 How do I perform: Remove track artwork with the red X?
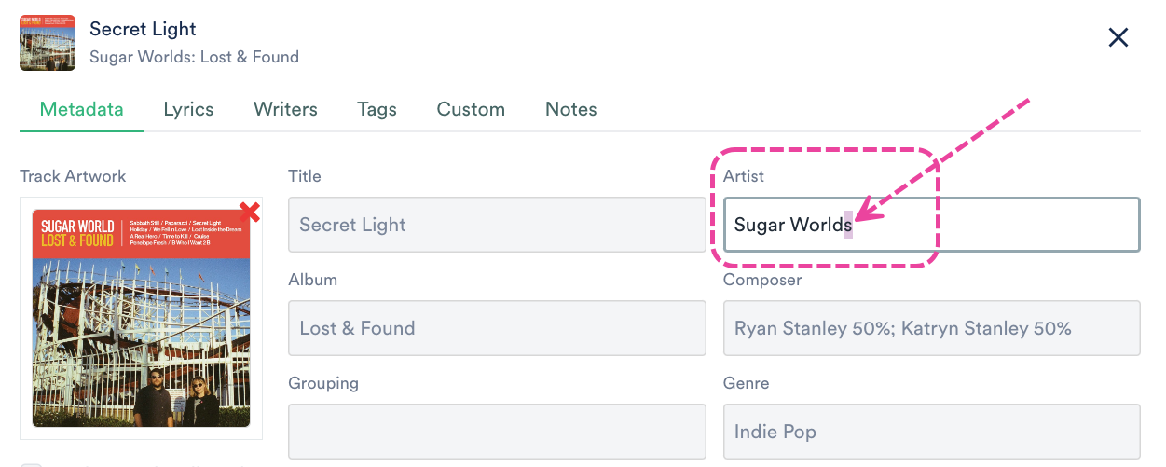tap(249, 213)
